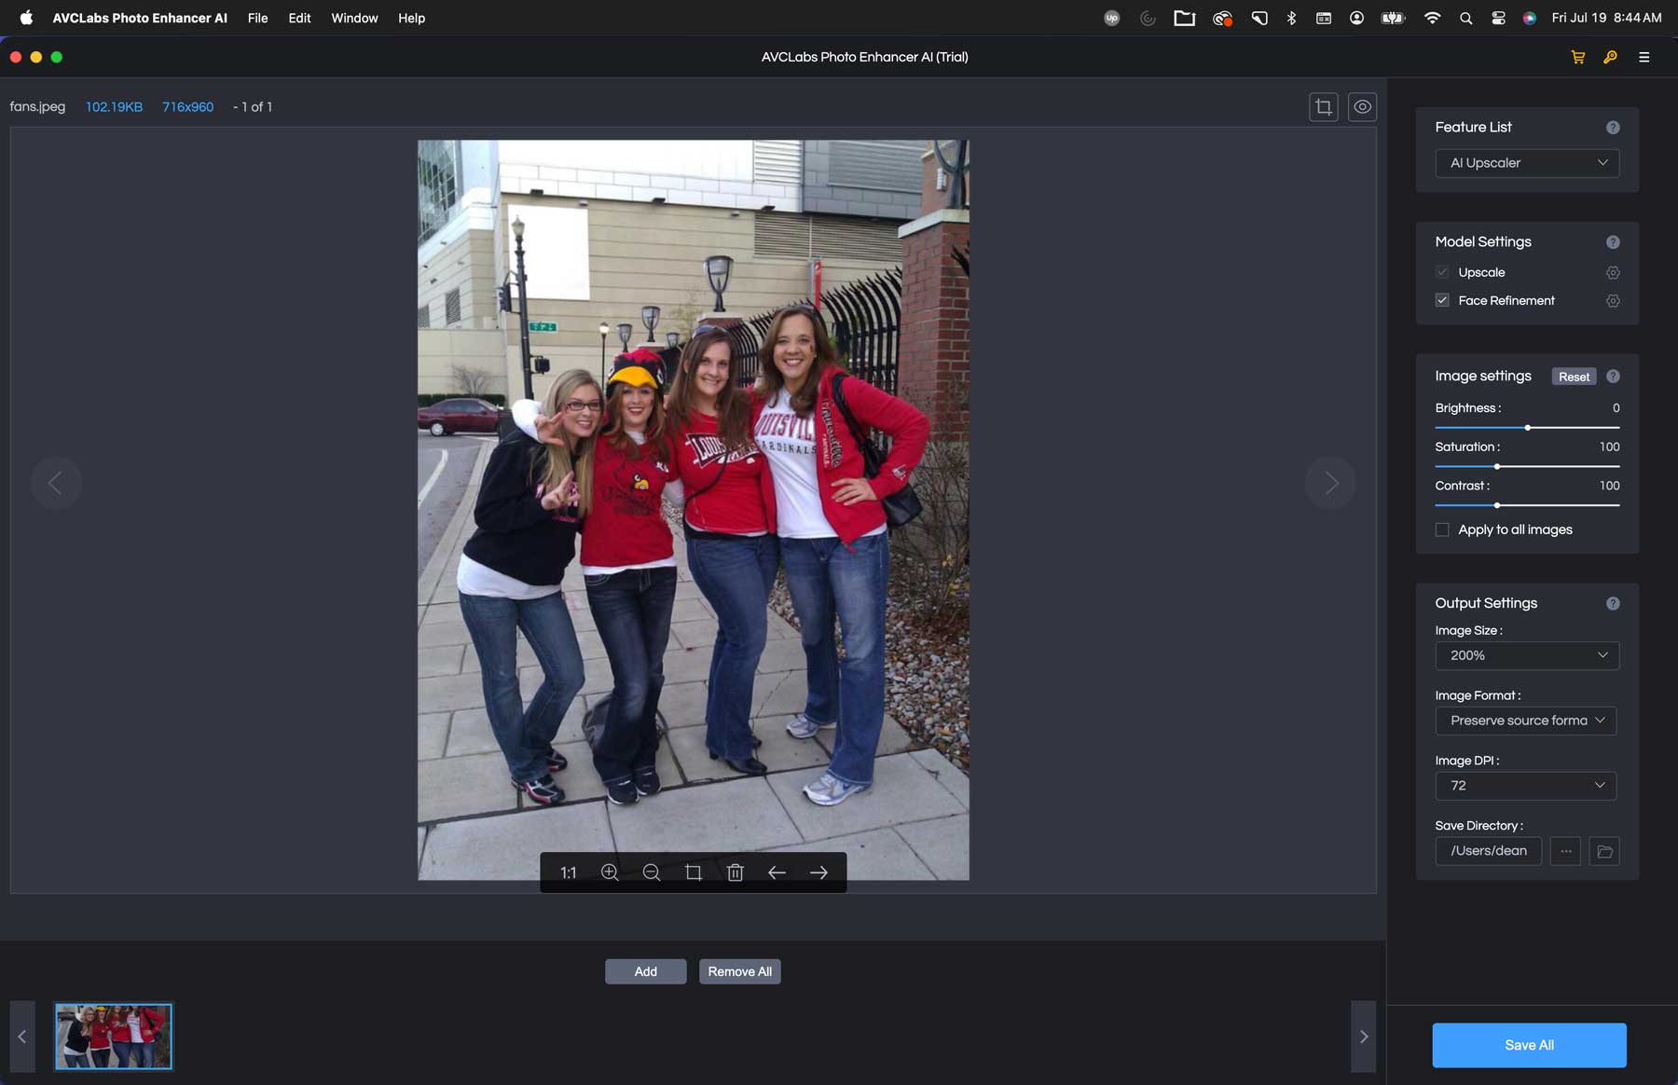This screenshot has width=1678, height=1085.
Task: Click the Save All button
Action: pos(1529,1045)
